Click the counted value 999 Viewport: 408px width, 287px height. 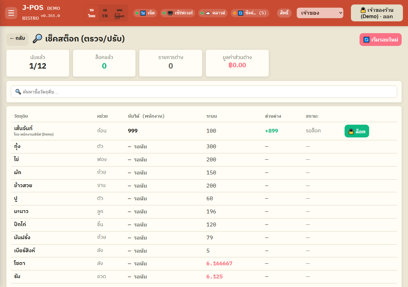133,131
